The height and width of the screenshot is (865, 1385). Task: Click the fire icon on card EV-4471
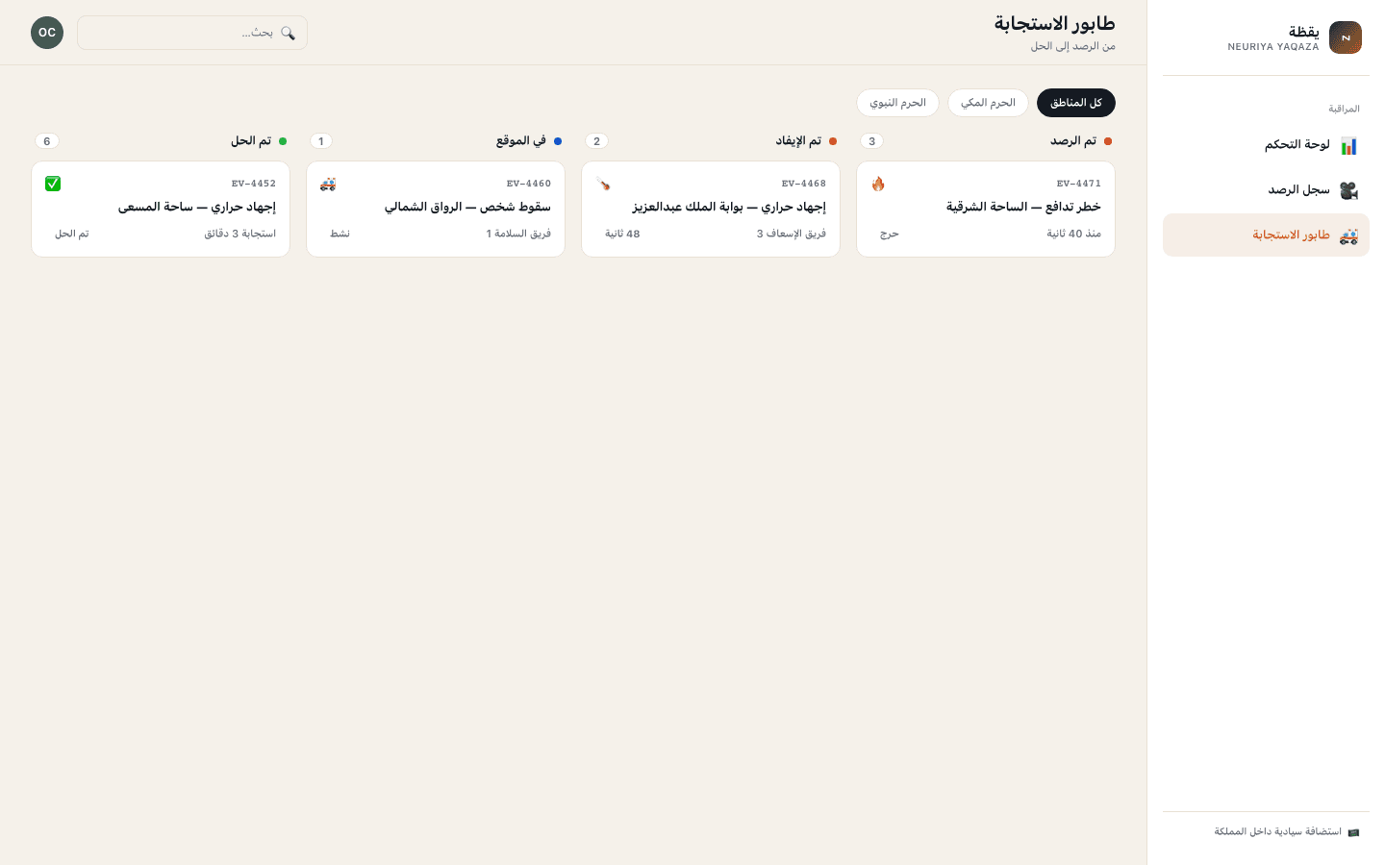point(878,184)
